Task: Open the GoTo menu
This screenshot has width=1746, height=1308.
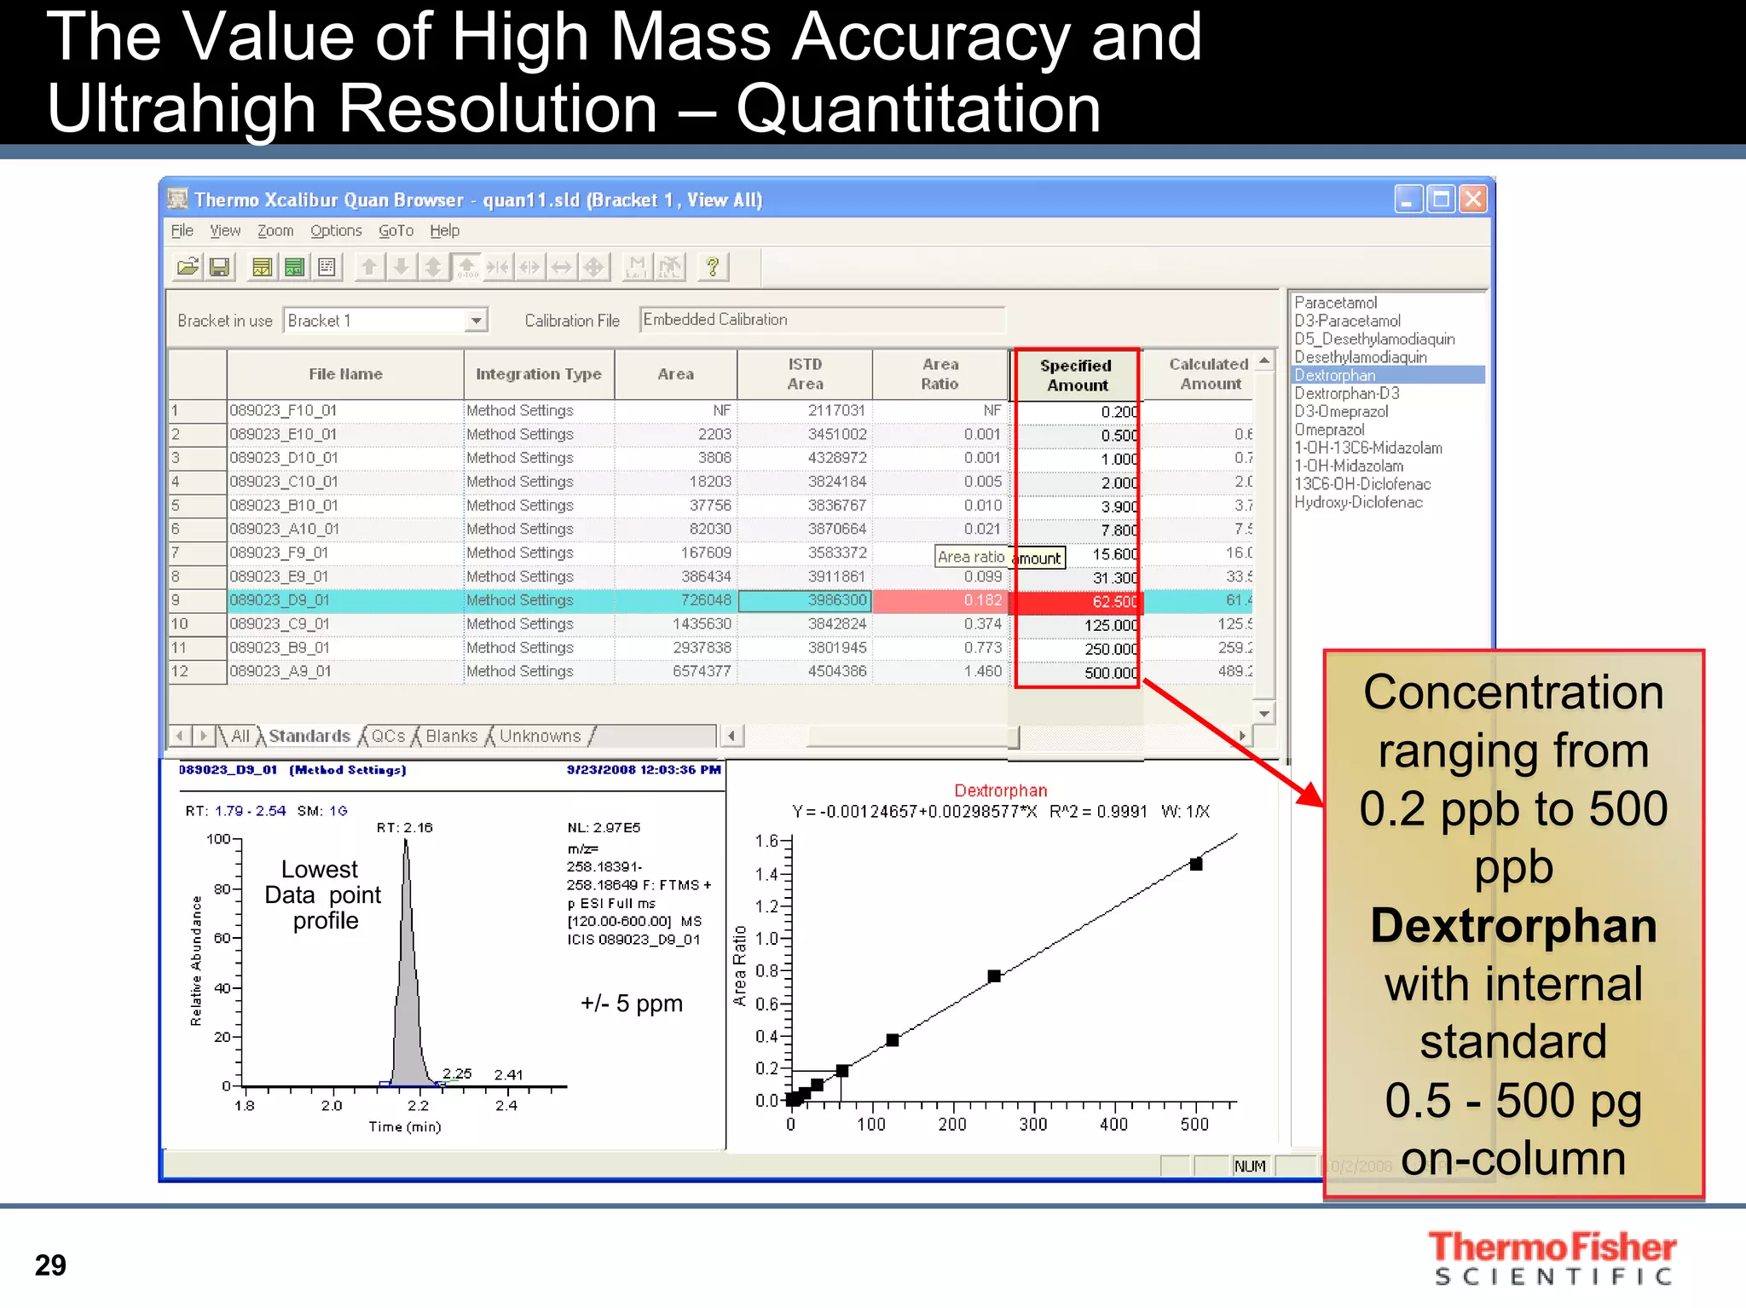Action: 396,231
